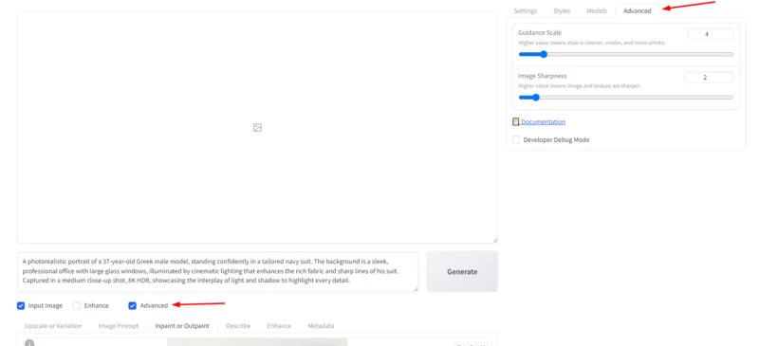Select the Advanced tab in the right panel

pyautogui.click(x=637, y=10)
